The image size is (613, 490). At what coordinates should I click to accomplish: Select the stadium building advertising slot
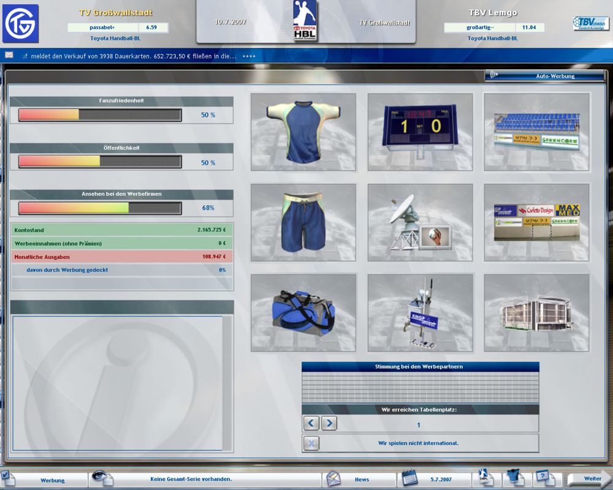[x=538, y=312]
